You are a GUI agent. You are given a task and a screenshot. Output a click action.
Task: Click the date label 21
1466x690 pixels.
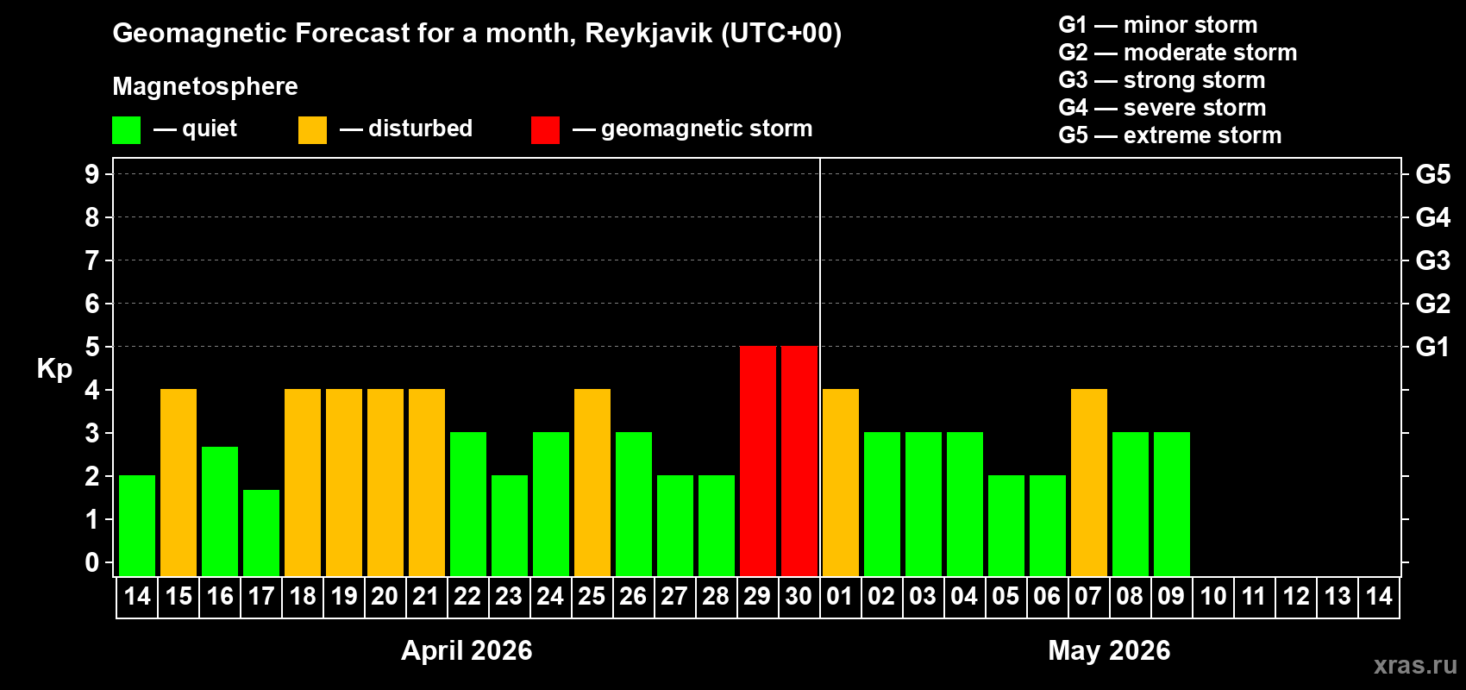tap(426, 596)
